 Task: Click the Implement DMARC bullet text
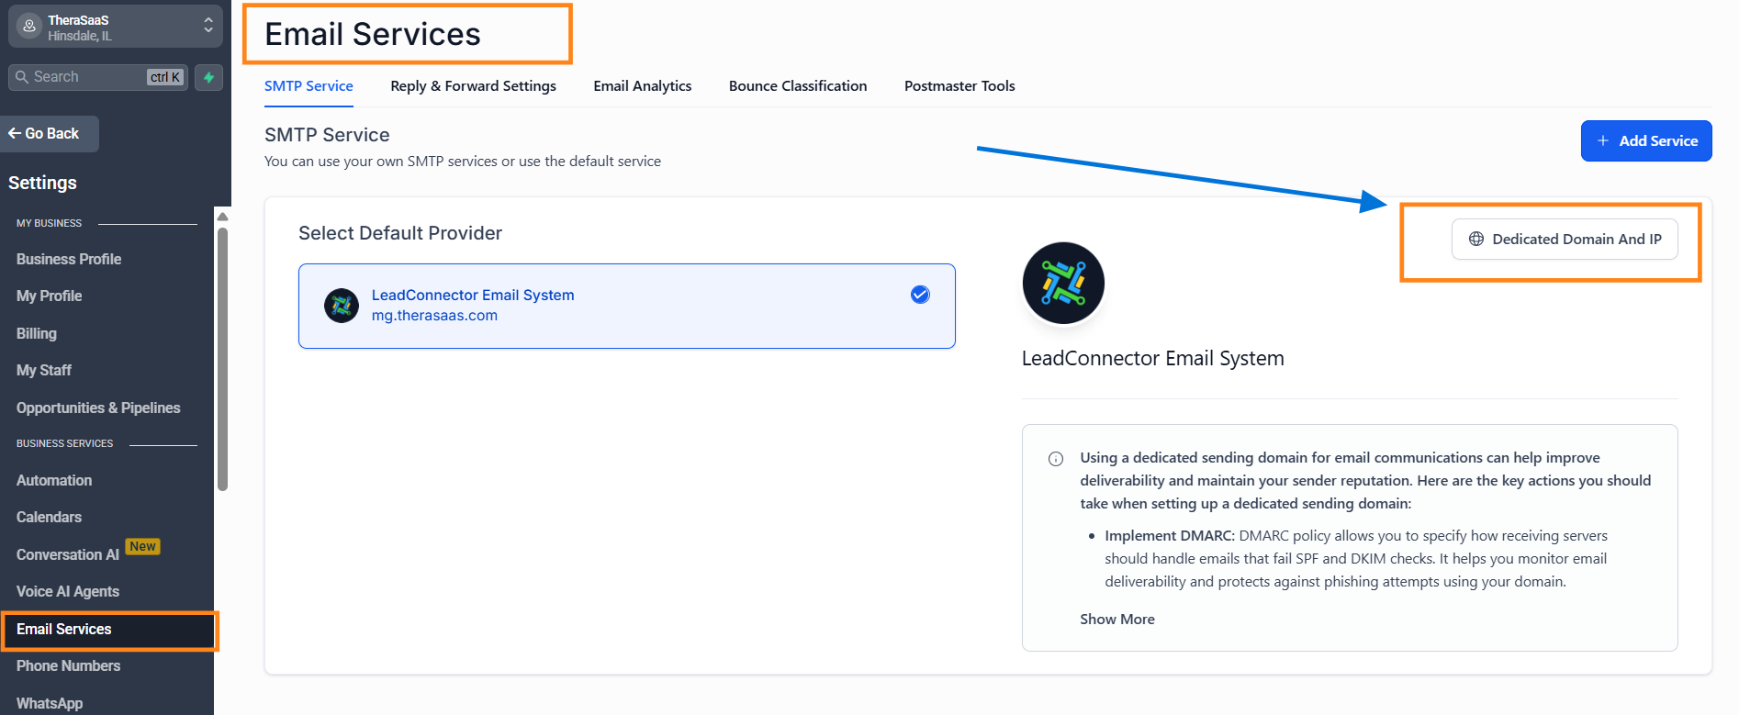[1356, 558]
